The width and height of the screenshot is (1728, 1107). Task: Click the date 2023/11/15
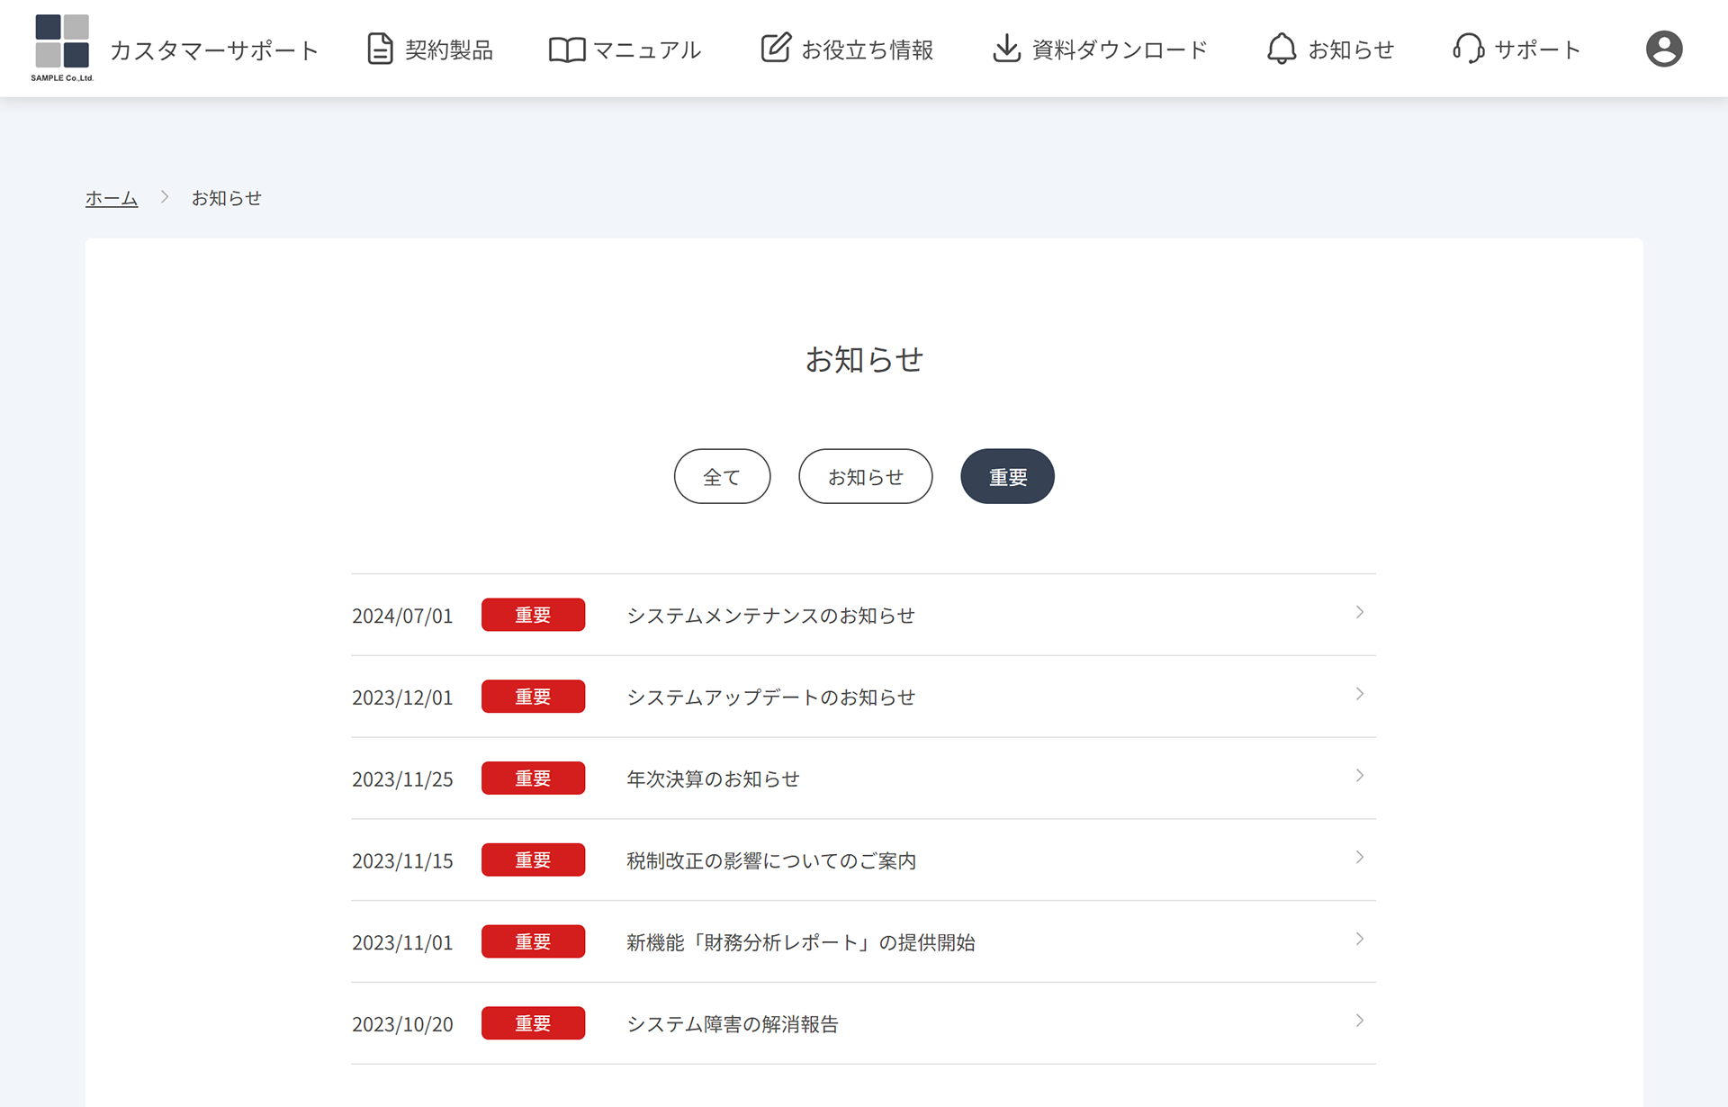point(402,861)
